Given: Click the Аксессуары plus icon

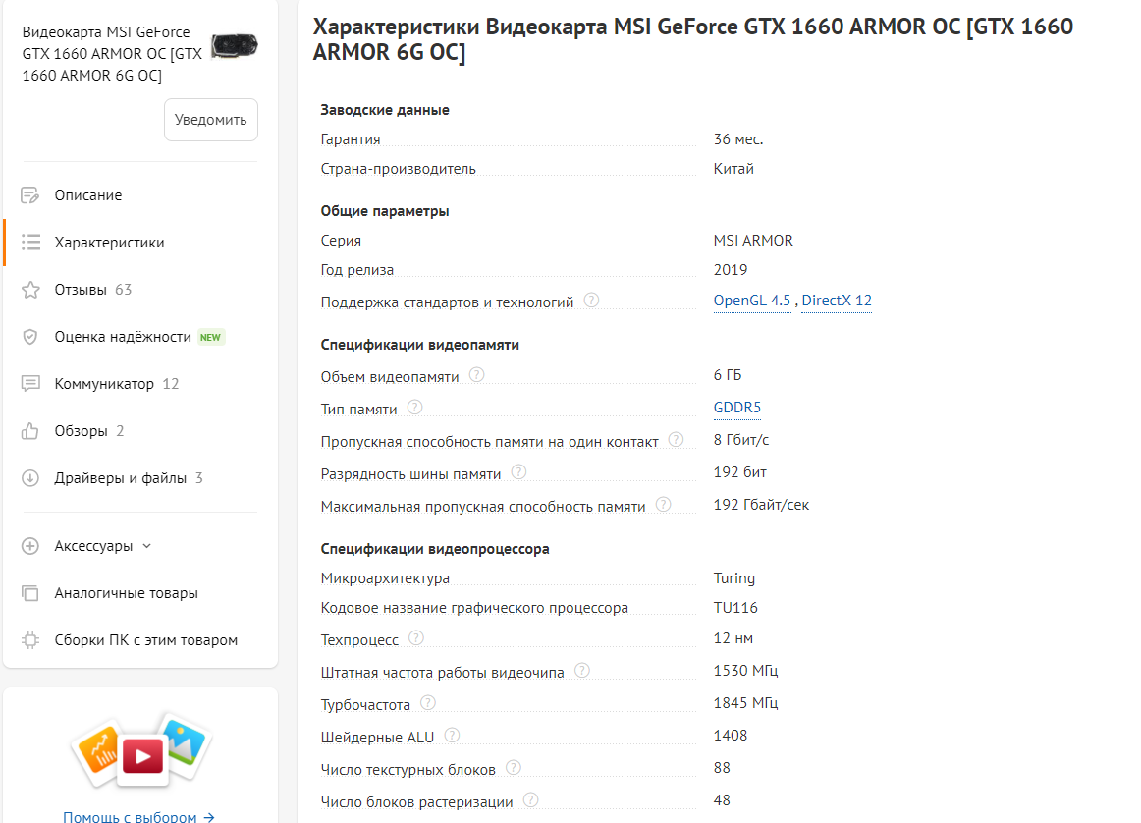Looking at the screenshot, I should point(29,546).
